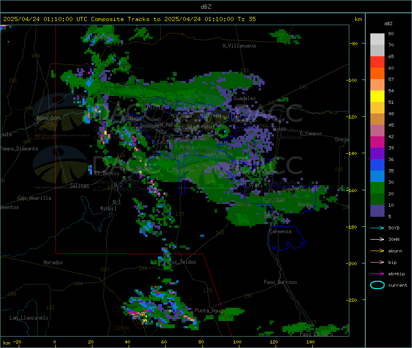Viewport: 412px width, 348px height.
Task: Click the 140 km x-axis tick label
Action: coord(310,342)
